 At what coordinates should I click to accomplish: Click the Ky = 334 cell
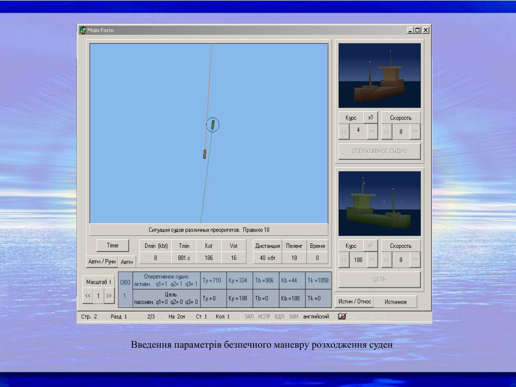pyautogui.click(x=239, y=281)
